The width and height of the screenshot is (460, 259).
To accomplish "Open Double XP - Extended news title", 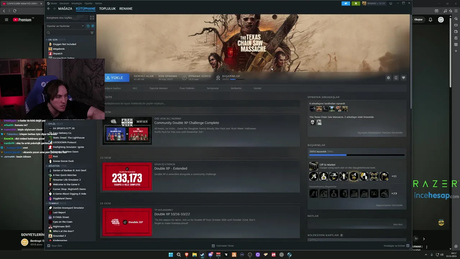I will [171, 168].
